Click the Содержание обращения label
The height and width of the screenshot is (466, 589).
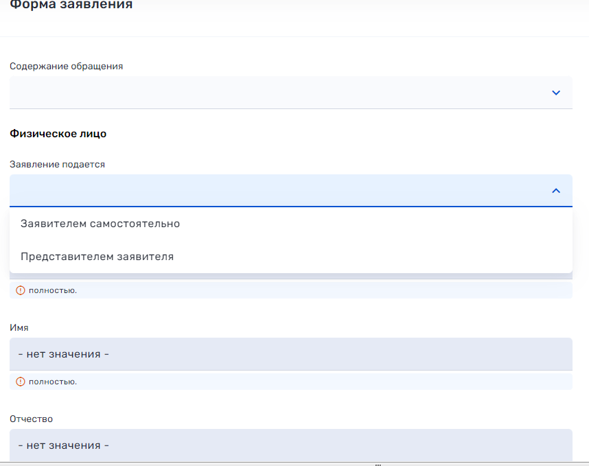pyautogui.click(x=66, y=67)
